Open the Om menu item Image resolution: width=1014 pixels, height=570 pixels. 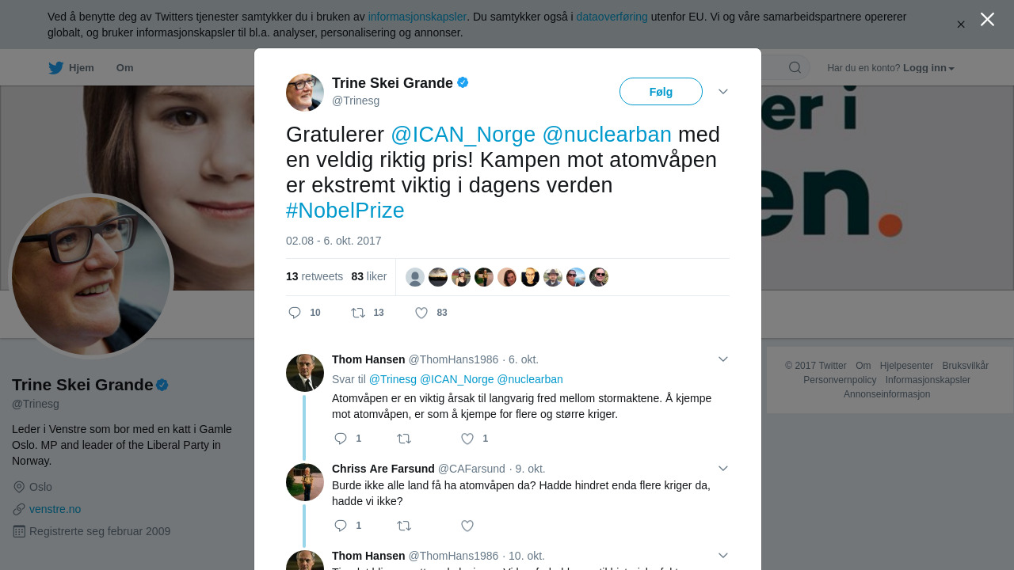pyautogui.click(x=125, y=68)
